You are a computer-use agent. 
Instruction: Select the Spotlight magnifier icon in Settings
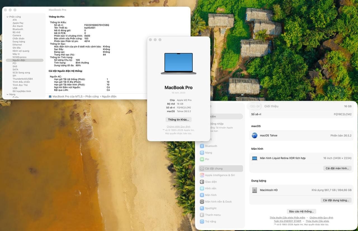point(202,208)
